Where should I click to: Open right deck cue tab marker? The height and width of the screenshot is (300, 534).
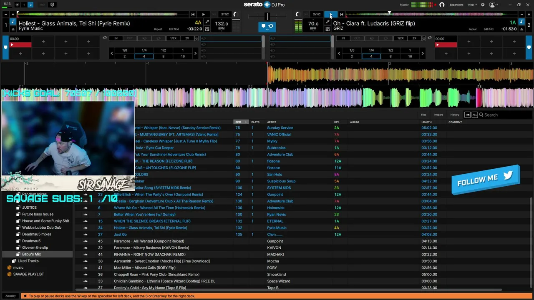coord(529,47)
